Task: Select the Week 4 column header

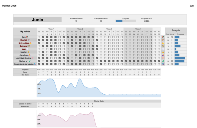Action: point(138,29)
